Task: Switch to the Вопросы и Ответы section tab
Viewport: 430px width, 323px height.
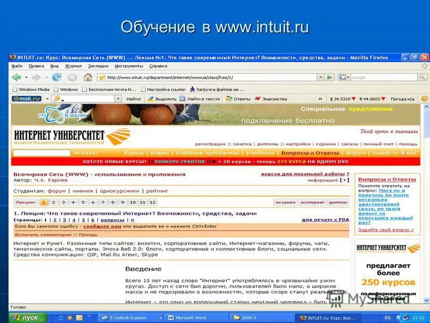Action: click(x=309, y=155)
